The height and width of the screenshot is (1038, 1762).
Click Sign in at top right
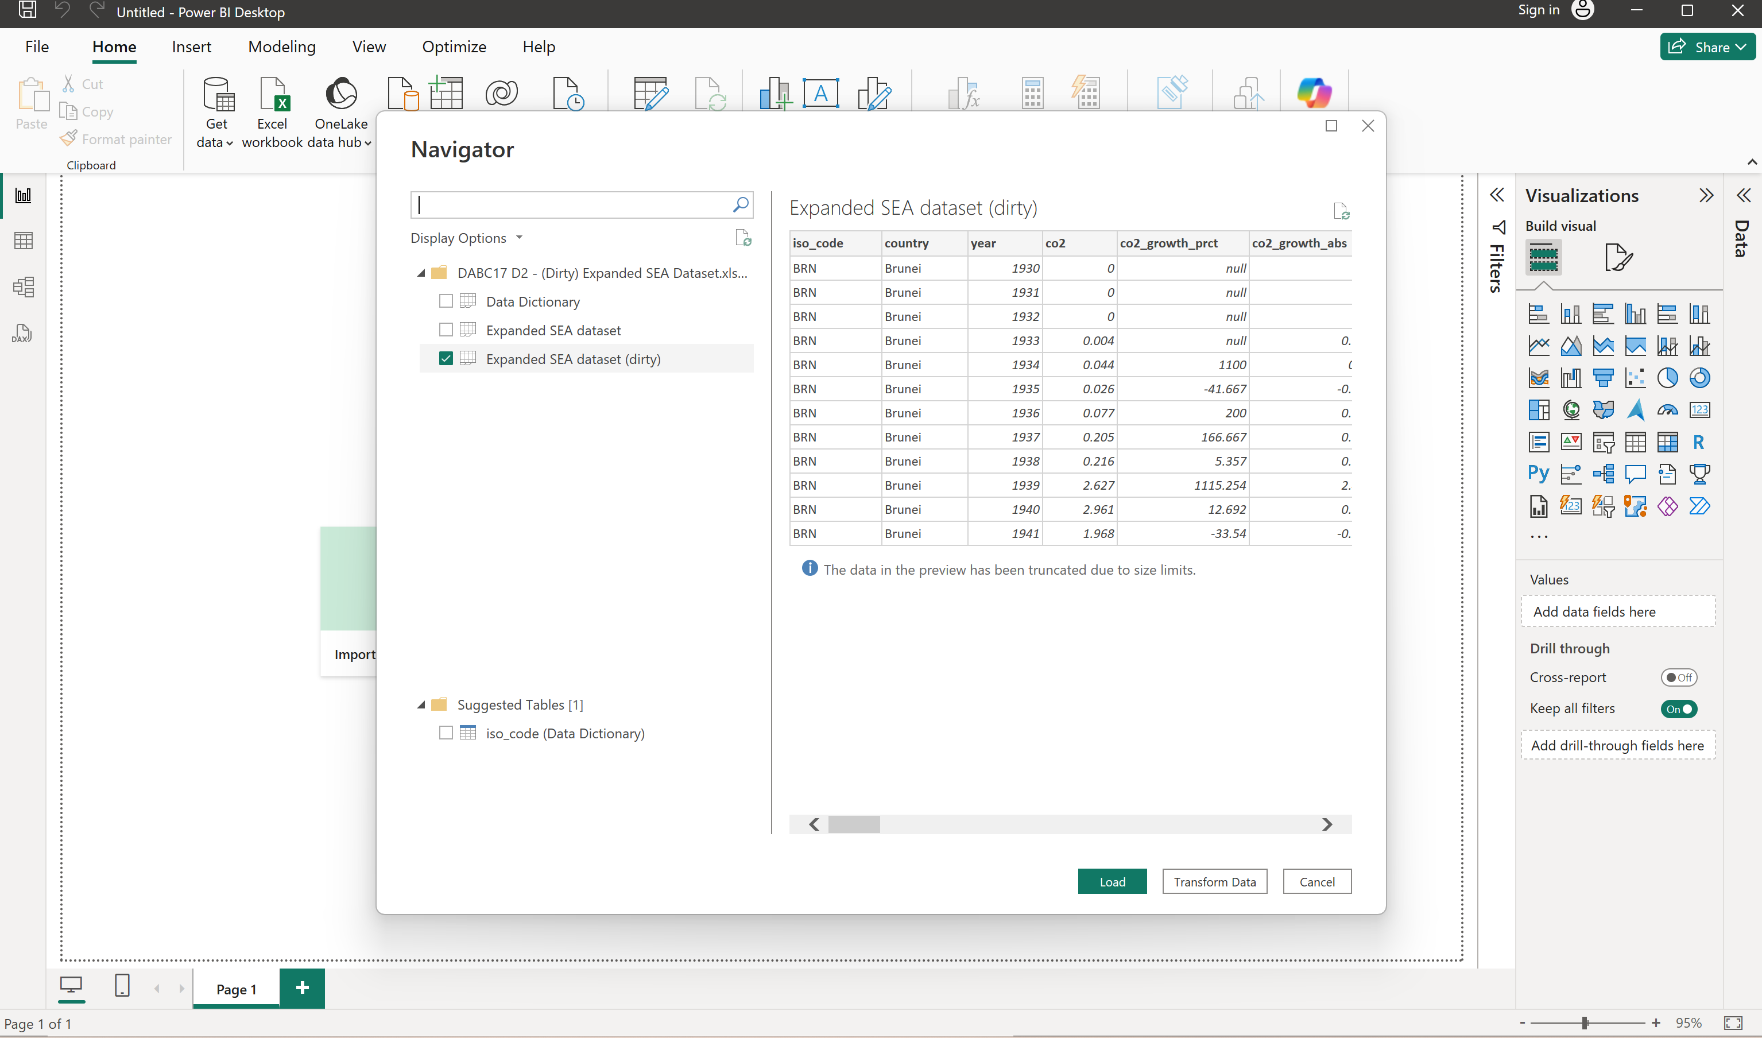click(x=1539, y=10)
